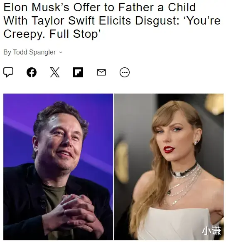Open comments via the speech bubble icon

click(x=8, y=72)
